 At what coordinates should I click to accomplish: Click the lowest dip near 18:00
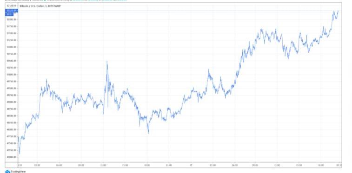pyautogui.click(x=148, y=133)
